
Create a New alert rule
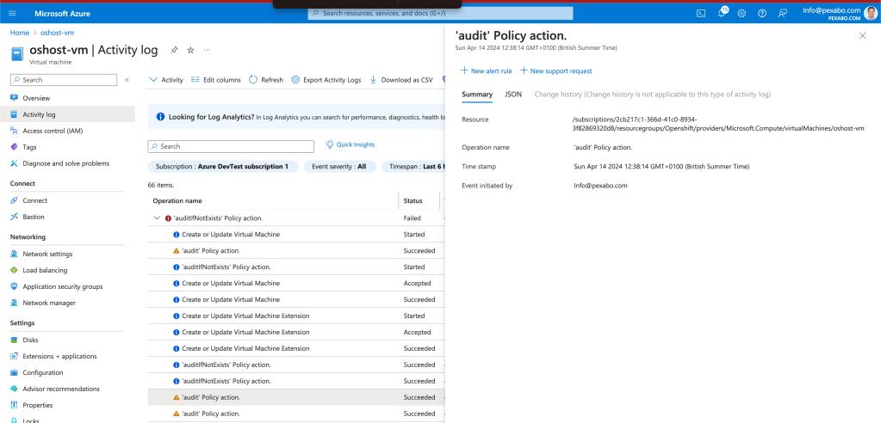tap(486, 70)
